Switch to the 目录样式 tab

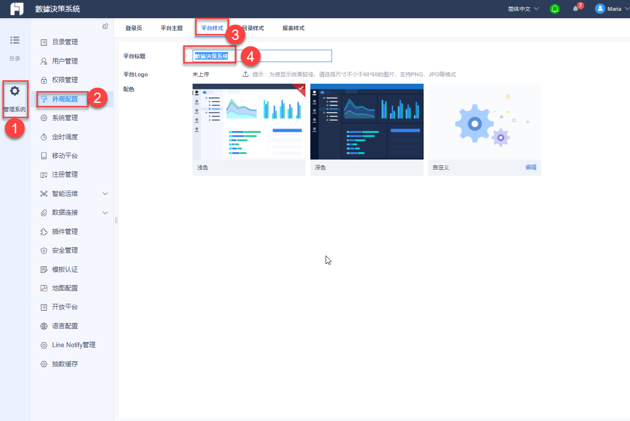pyautogui.click(x=253, y=28)
